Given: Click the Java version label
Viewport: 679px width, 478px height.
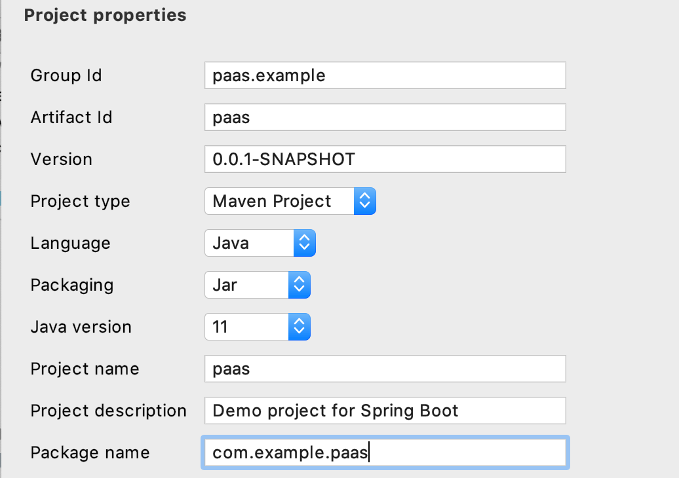Looking at the screenshot, I should tap(81, 327).
